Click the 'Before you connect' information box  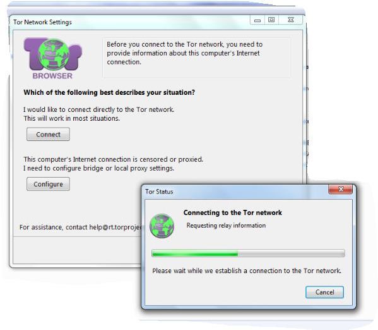pyautogui.click(x=196, y=58)
